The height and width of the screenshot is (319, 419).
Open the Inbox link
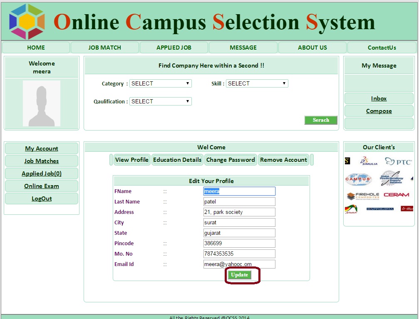point(379,98)
